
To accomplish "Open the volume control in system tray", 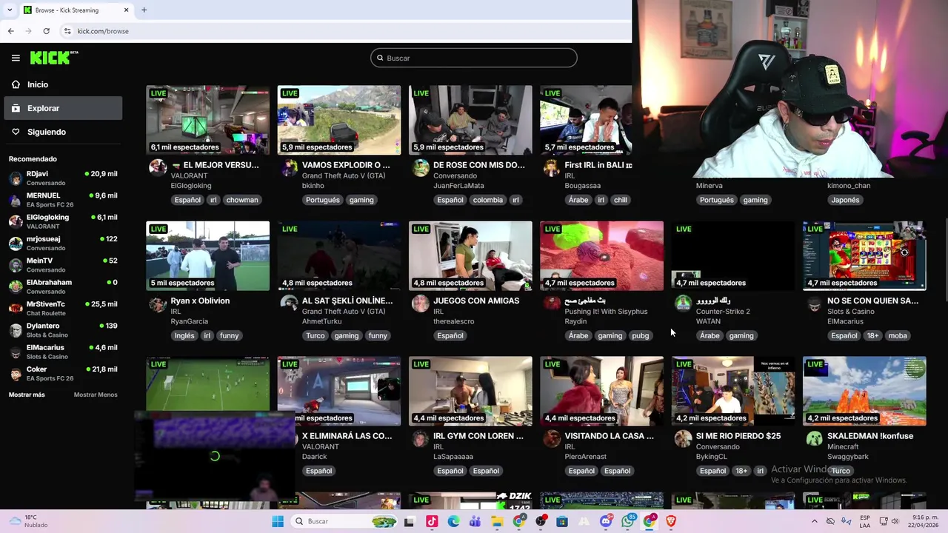I will [895, 521].
